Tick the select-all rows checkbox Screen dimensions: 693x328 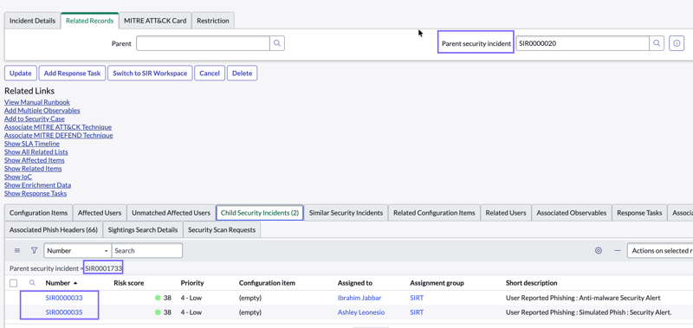pyautogui.click(x=14, y=283)
